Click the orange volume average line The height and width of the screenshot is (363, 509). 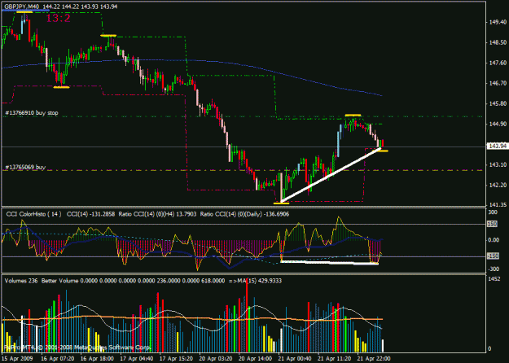pos(192,318)
